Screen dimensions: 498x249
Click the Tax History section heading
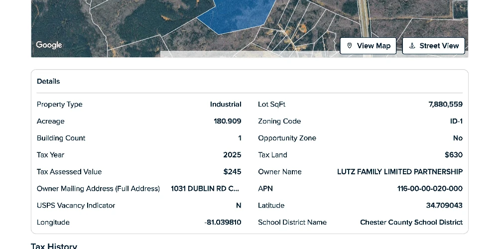tap(54, 246)
